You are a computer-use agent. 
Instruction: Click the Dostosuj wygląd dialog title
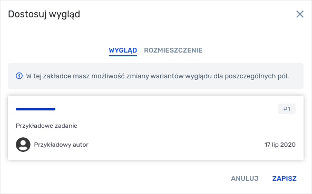(x=44, y=15)
